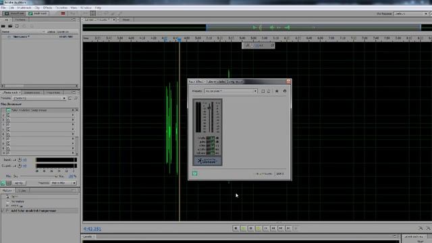
Task: Click delete preset icon in compressor dialog
Action: [269, 91]
